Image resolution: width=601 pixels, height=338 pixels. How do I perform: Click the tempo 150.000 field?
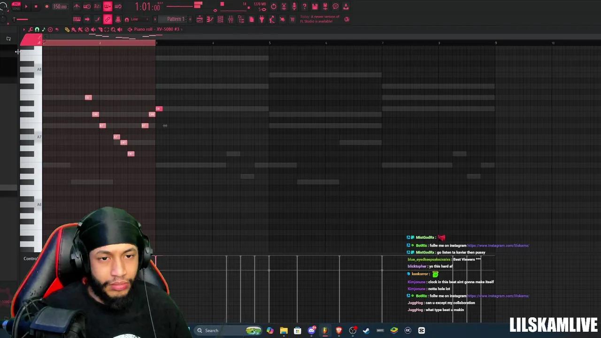[60, 7]
